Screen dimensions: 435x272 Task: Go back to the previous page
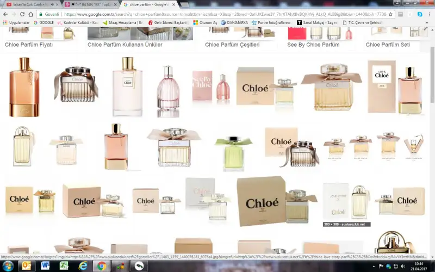coord(5,14)
